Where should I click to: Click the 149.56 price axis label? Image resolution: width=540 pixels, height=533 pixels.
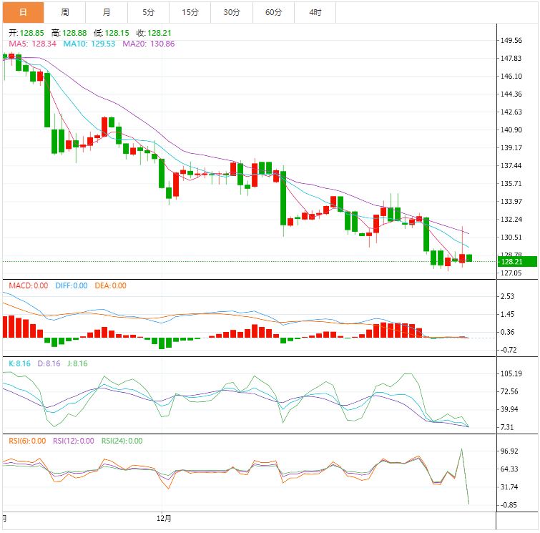point(511,41)
